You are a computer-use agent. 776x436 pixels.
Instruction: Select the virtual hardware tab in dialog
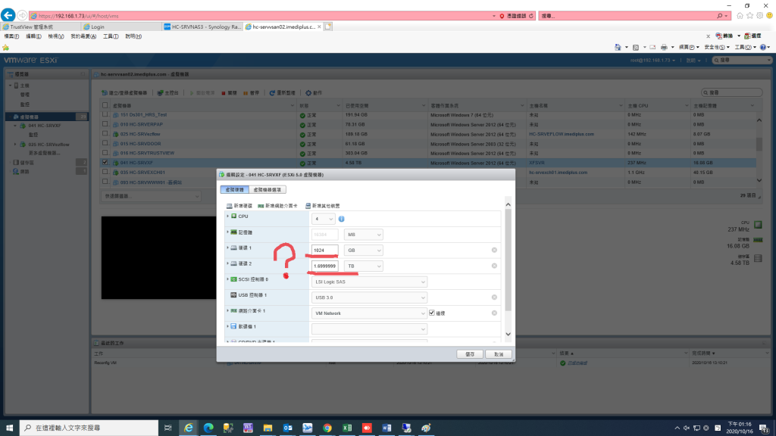click(235, 190)
